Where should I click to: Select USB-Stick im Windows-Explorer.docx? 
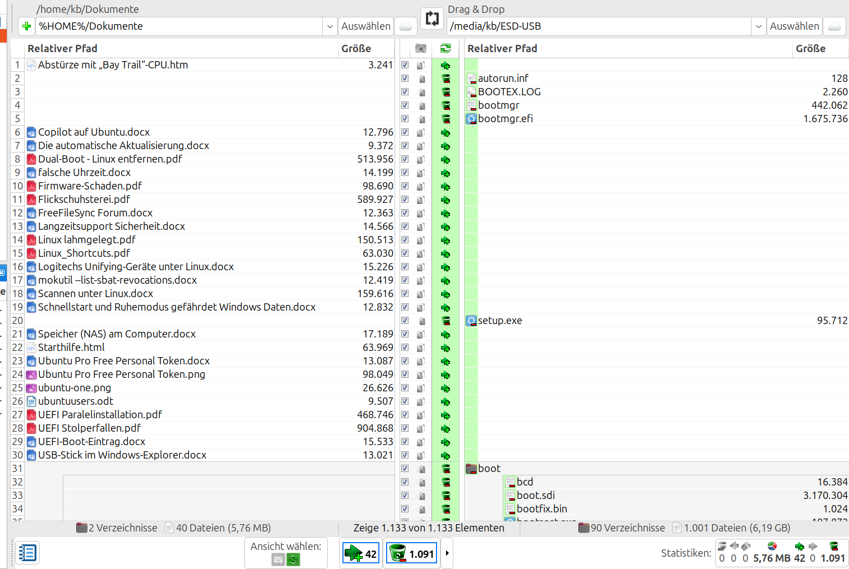(122, 455)
